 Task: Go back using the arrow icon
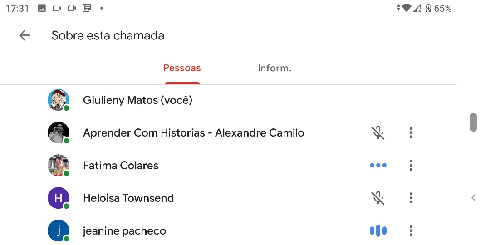coord(24,35)
